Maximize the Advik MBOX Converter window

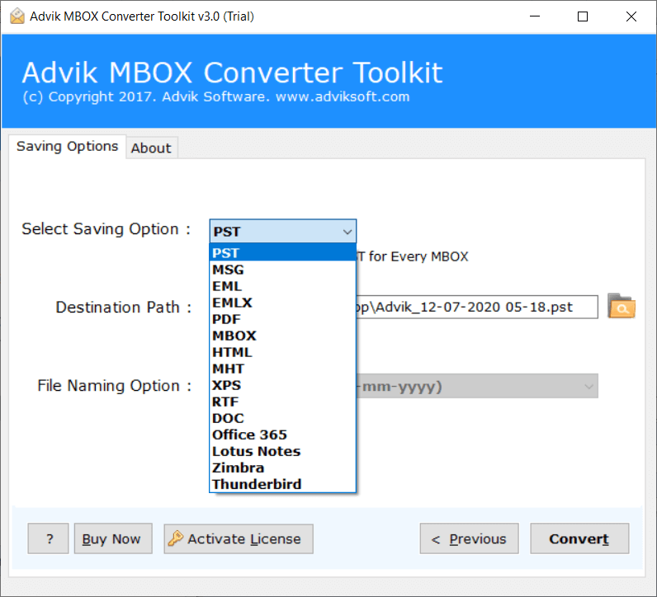pos(583,16)
